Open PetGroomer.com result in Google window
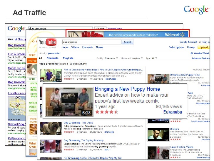This screenshot has height=161, width=214. pyautogui.click(x=17, y=138)
